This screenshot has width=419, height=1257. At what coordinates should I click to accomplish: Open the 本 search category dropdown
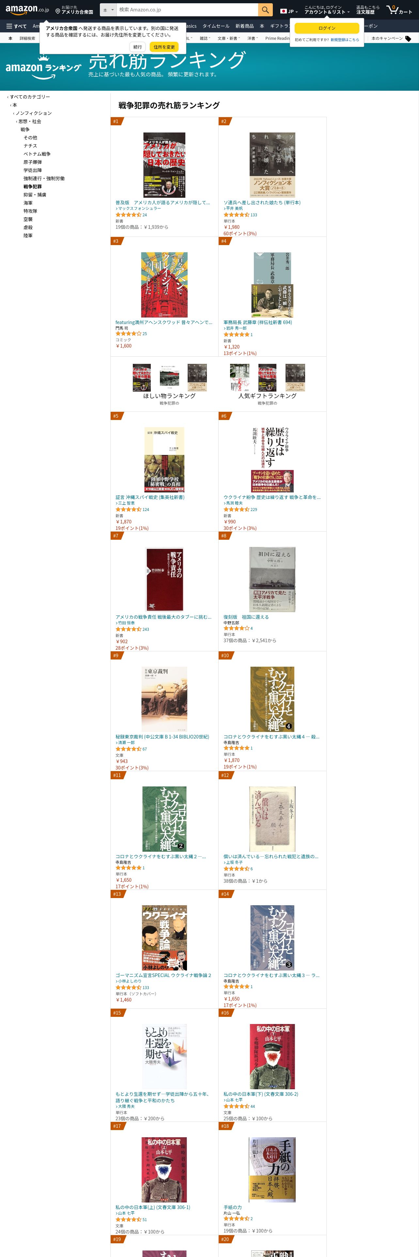[x=108, y=10]
